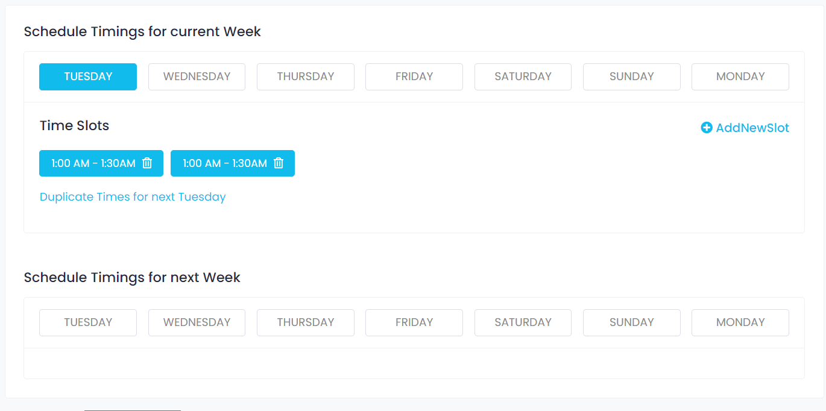This screenshot has width=826, height=411.
Task: Select Tuesday tab in next week
Action: click(88, 322)
